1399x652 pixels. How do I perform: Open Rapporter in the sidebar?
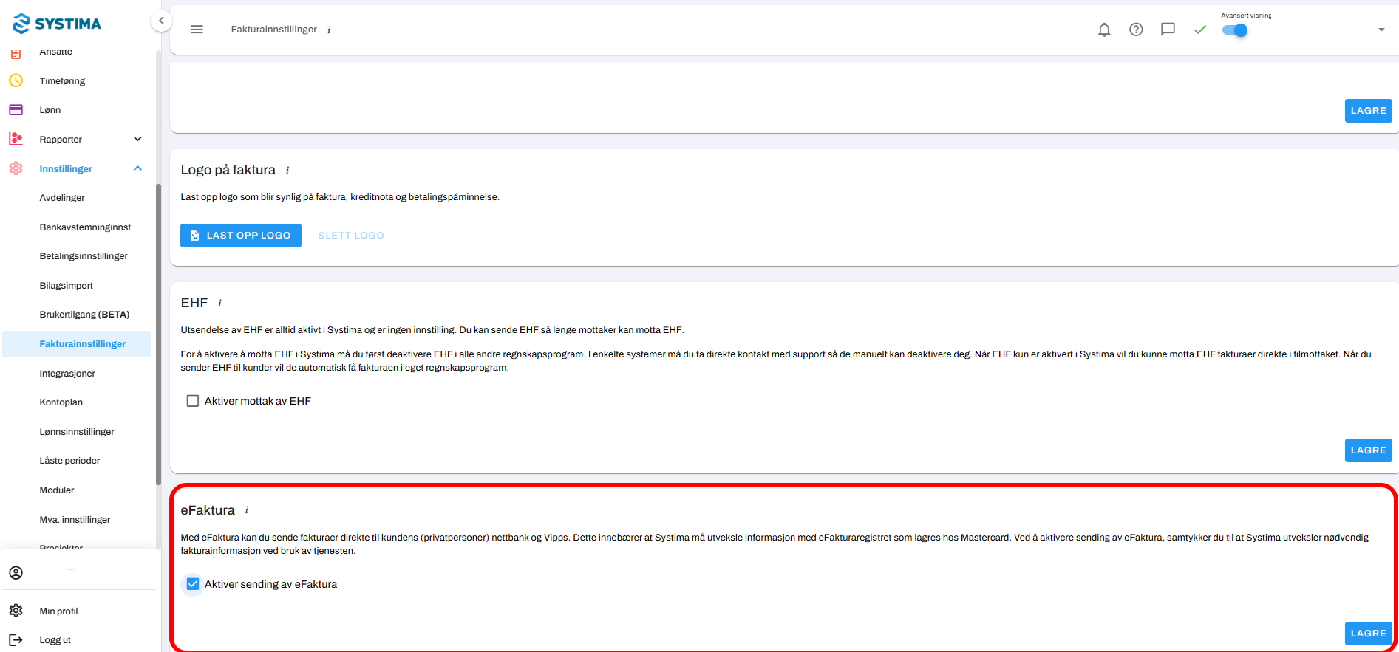(61, 140)
